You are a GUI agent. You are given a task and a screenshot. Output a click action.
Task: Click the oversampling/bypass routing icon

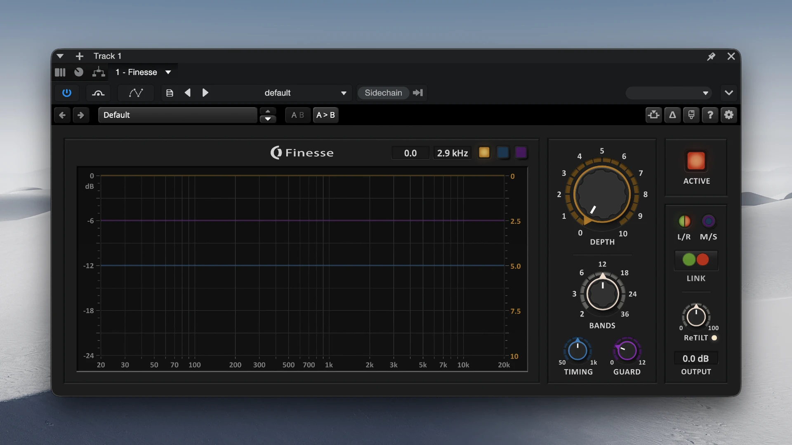click(654, 115)
